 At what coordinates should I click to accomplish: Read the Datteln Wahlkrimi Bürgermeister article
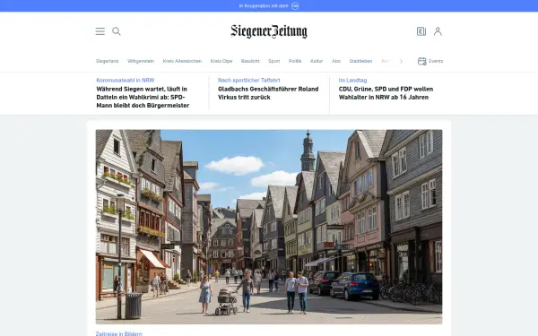point(143,97)
